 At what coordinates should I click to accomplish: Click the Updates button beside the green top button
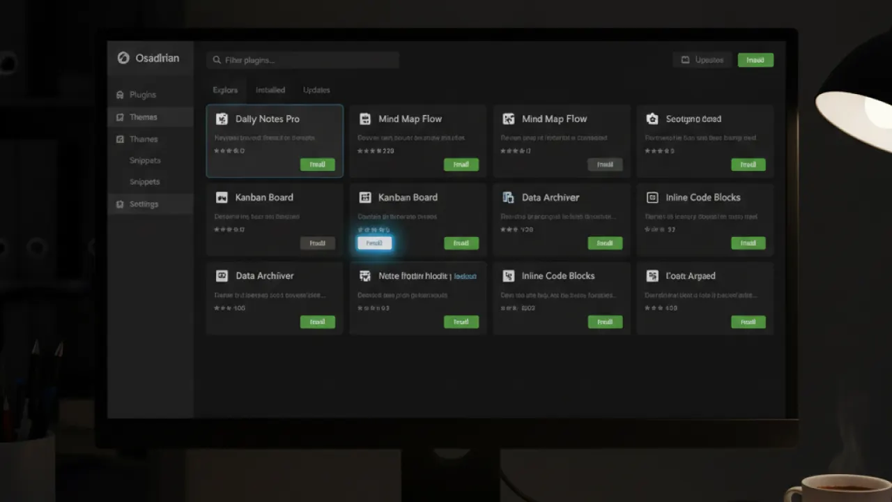[x=702, y=60]
